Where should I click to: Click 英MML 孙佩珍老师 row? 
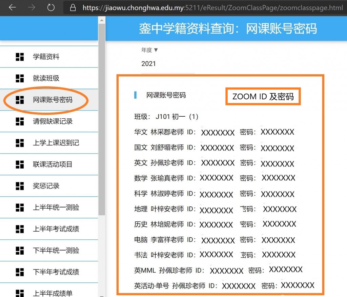click(x=218, y=270)
